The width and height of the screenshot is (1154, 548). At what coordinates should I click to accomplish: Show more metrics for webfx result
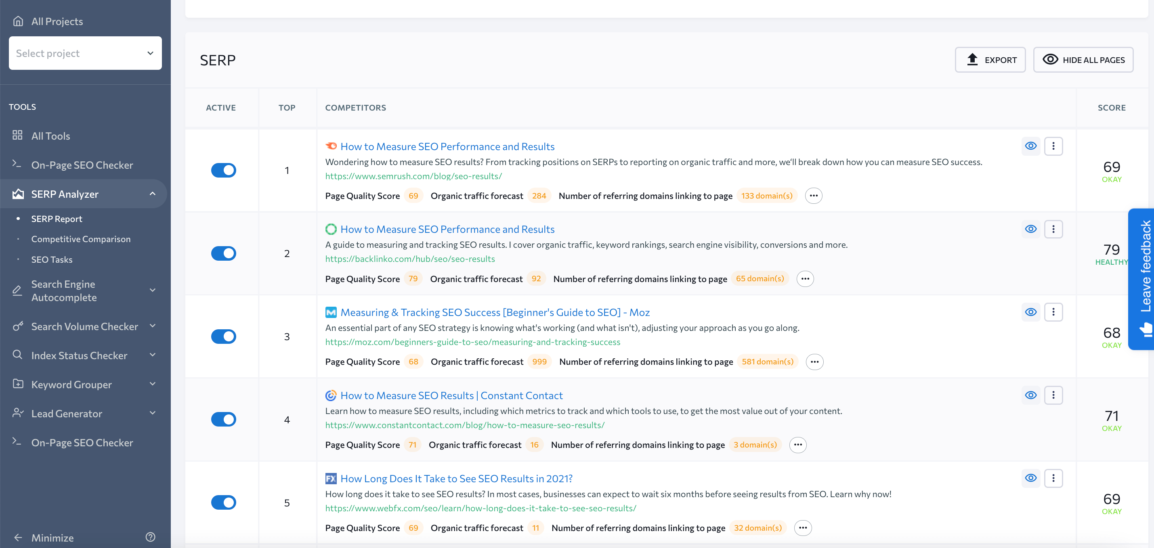(x=803, y=527)
